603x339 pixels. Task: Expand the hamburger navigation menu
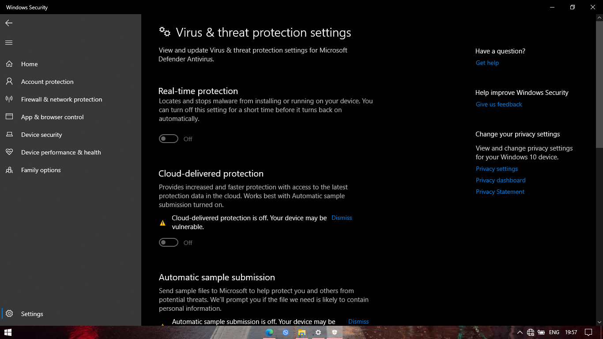pyautogui.click(x=8, y=42)
